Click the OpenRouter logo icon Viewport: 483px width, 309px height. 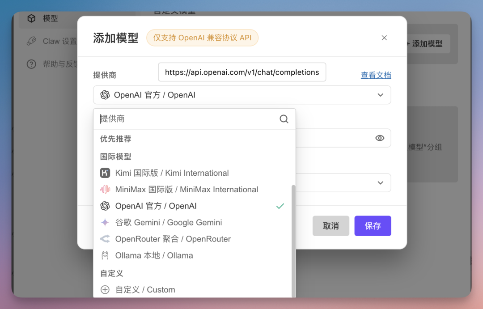[105, 239]
